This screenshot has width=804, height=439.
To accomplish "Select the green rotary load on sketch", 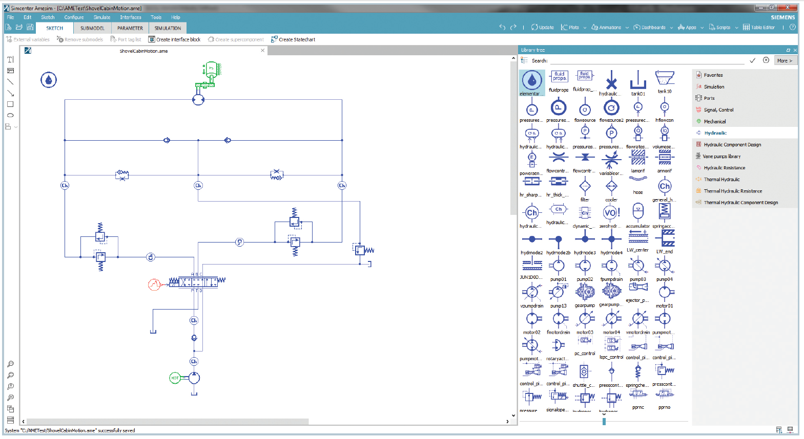I will click(x=211, y=71).
